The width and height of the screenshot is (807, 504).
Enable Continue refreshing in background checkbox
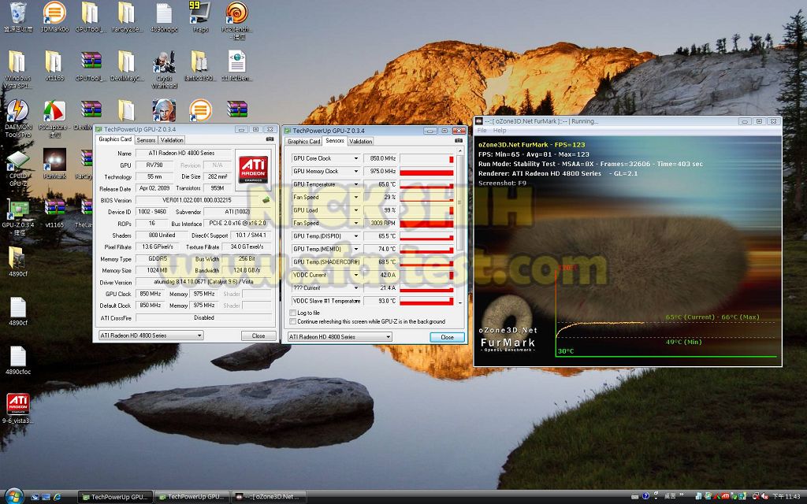point(294,321)
